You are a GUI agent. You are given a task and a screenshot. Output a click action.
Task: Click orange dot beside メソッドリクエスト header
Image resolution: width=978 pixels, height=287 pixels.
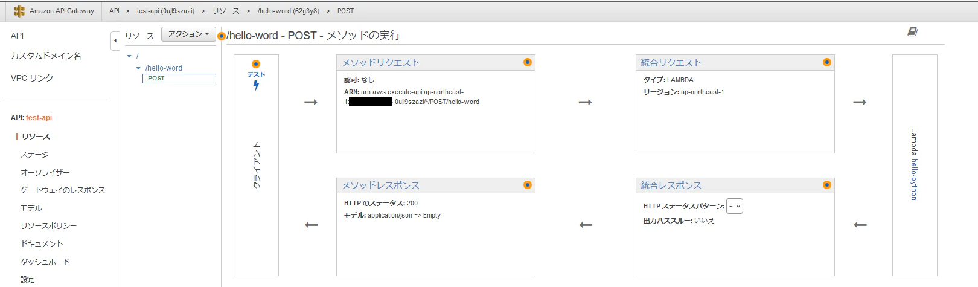coord(528,62)
